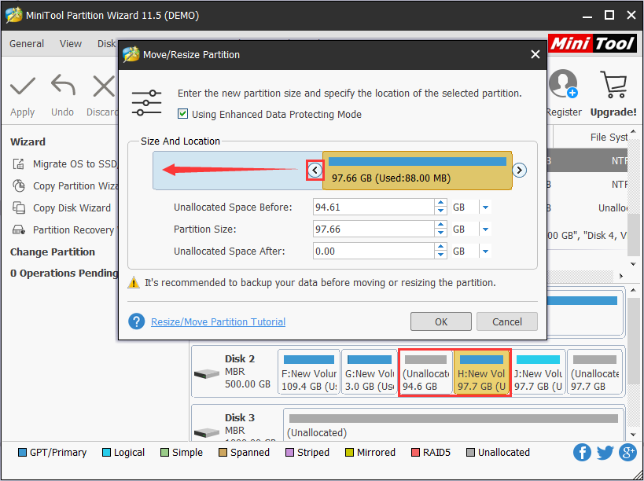Launch Copy Disk Wizard
The width and height of the screenshot is (644, 481).
(61, 208)
